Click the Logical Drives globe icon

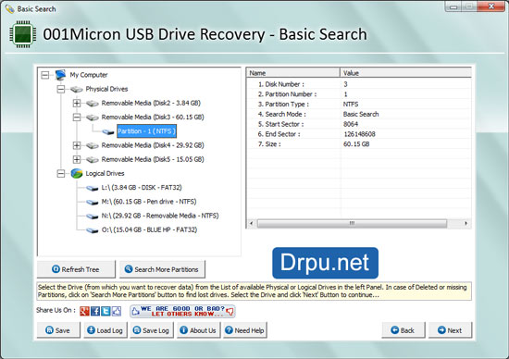click(x=77, y=173)
